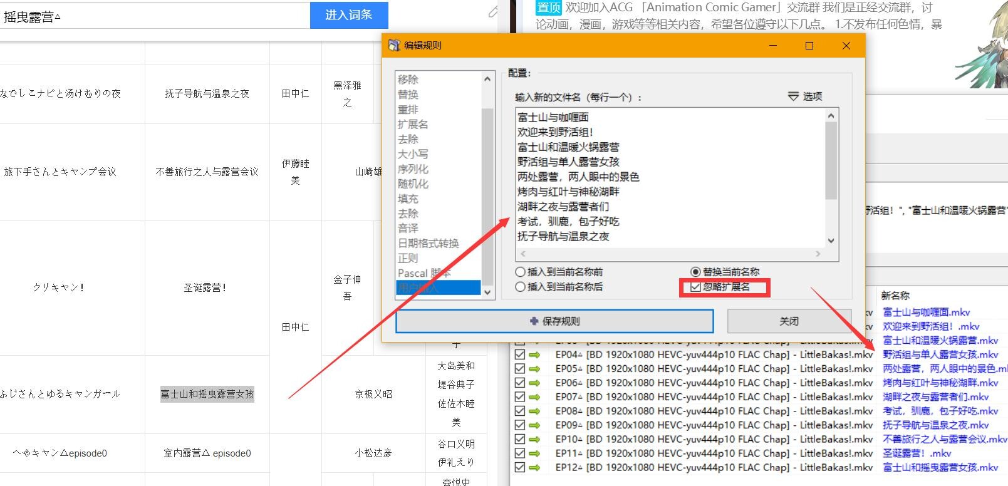
Task: Open the 选项 dropdown menu
Action: pos(805,96)
